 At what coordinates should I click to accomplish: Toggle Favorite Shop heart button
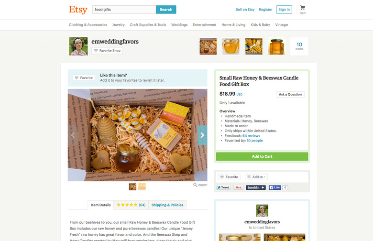[107, 50]
